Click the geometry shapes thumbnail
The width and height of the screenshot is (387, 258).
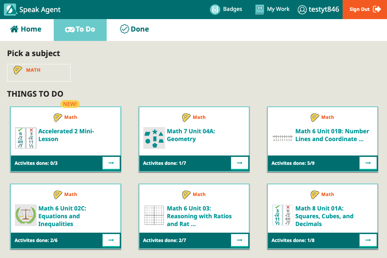pos(154,138)
